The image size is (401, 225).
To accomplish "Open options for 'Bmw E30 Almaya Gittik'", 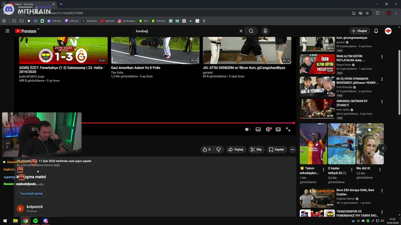I will [382, 191].
